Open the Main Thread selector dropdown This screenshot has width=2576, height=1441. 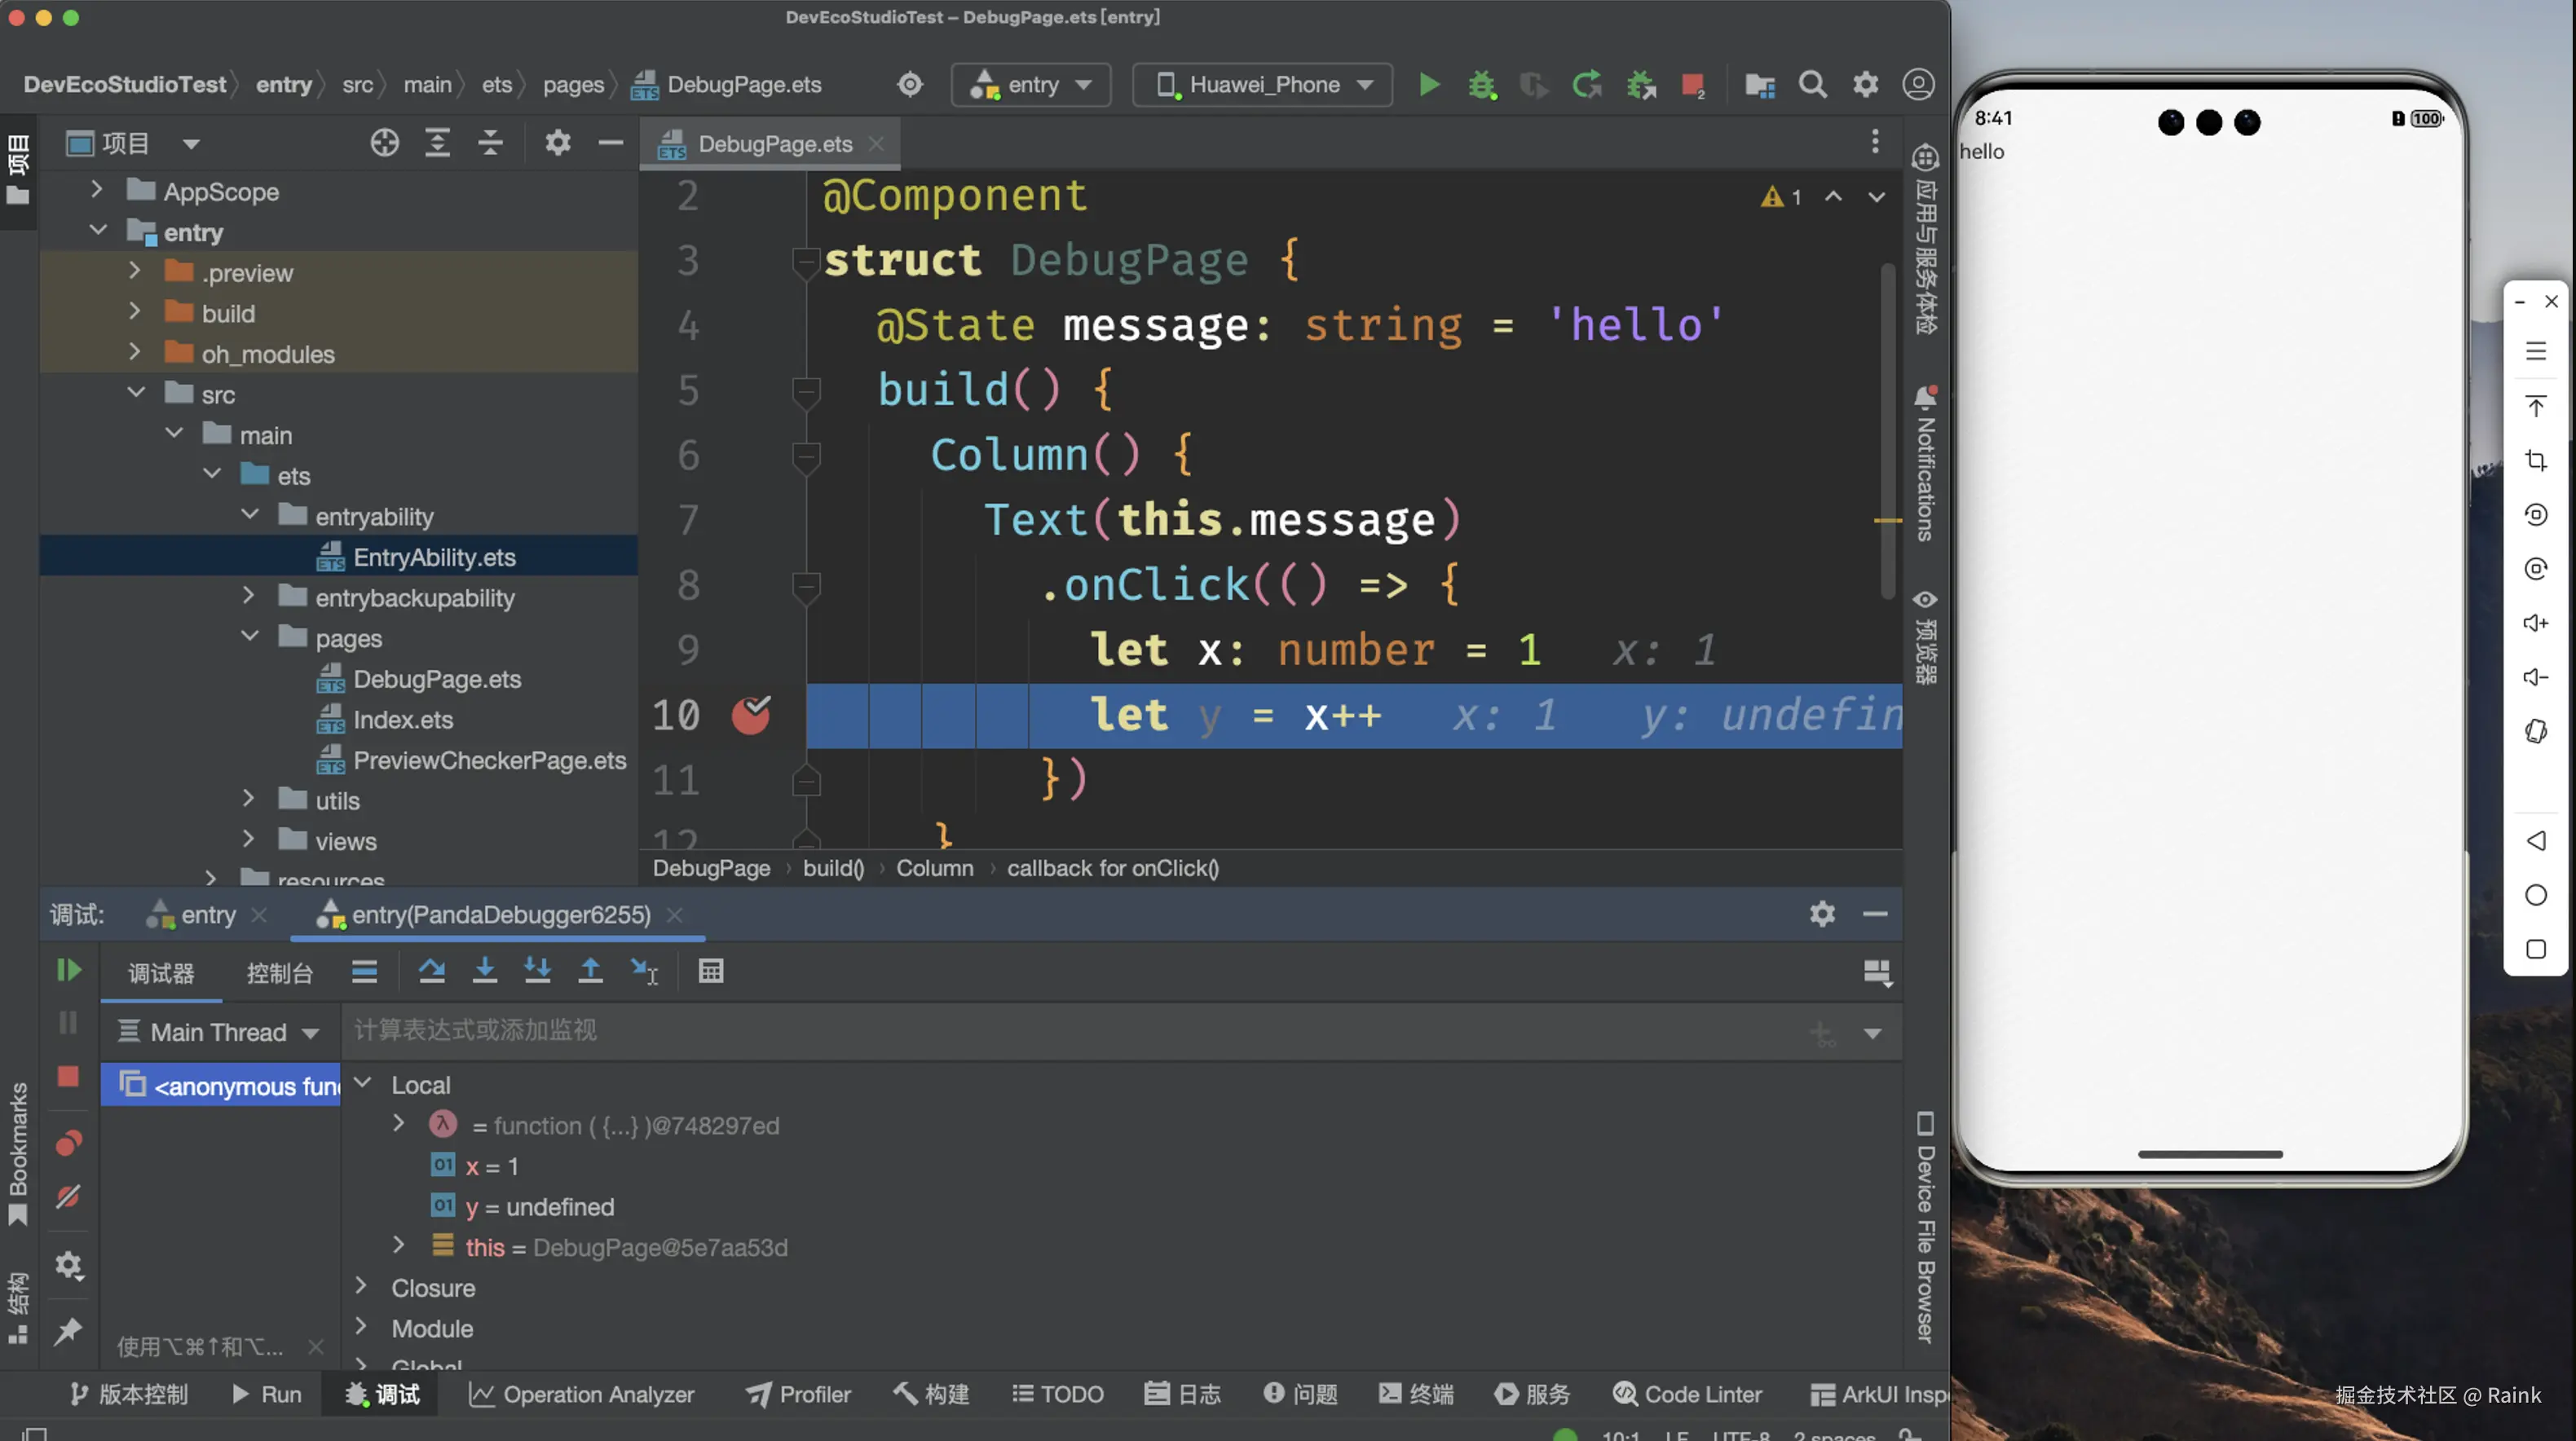point(219,1032)
